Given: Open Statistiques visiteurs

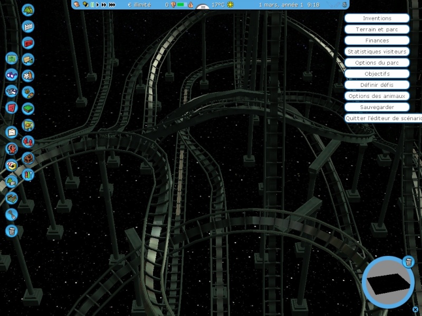Looking at the screenshot, I should pos(377,51).
